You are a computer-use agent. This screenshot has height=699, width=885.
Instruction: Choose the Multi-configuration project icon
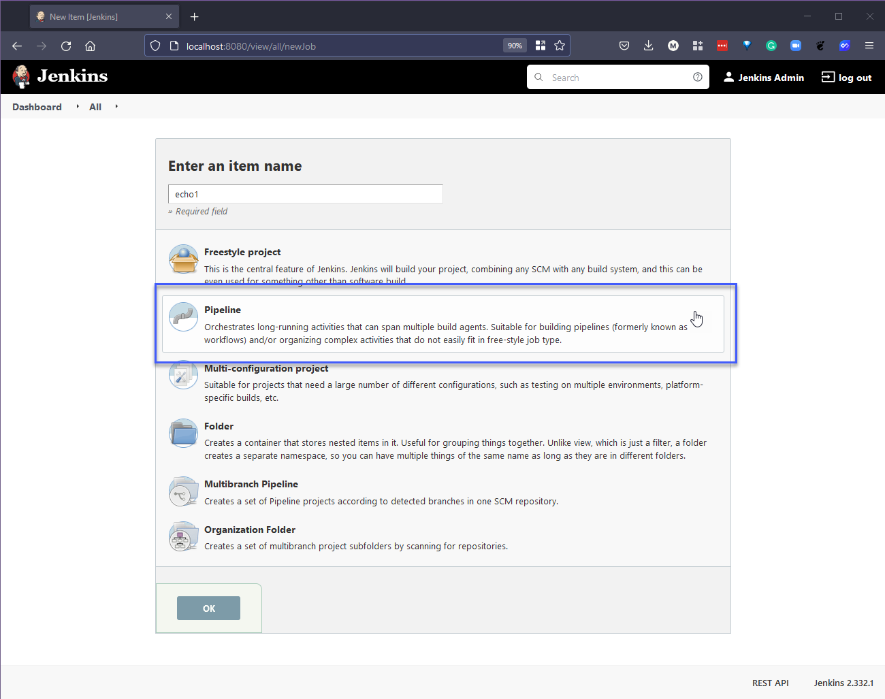pos(183,376)
